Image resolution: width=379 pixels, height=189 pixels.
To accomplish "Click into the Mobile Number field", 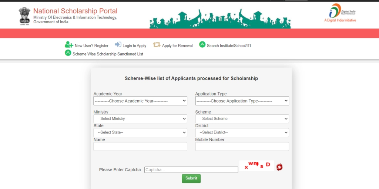I will 242,146.
